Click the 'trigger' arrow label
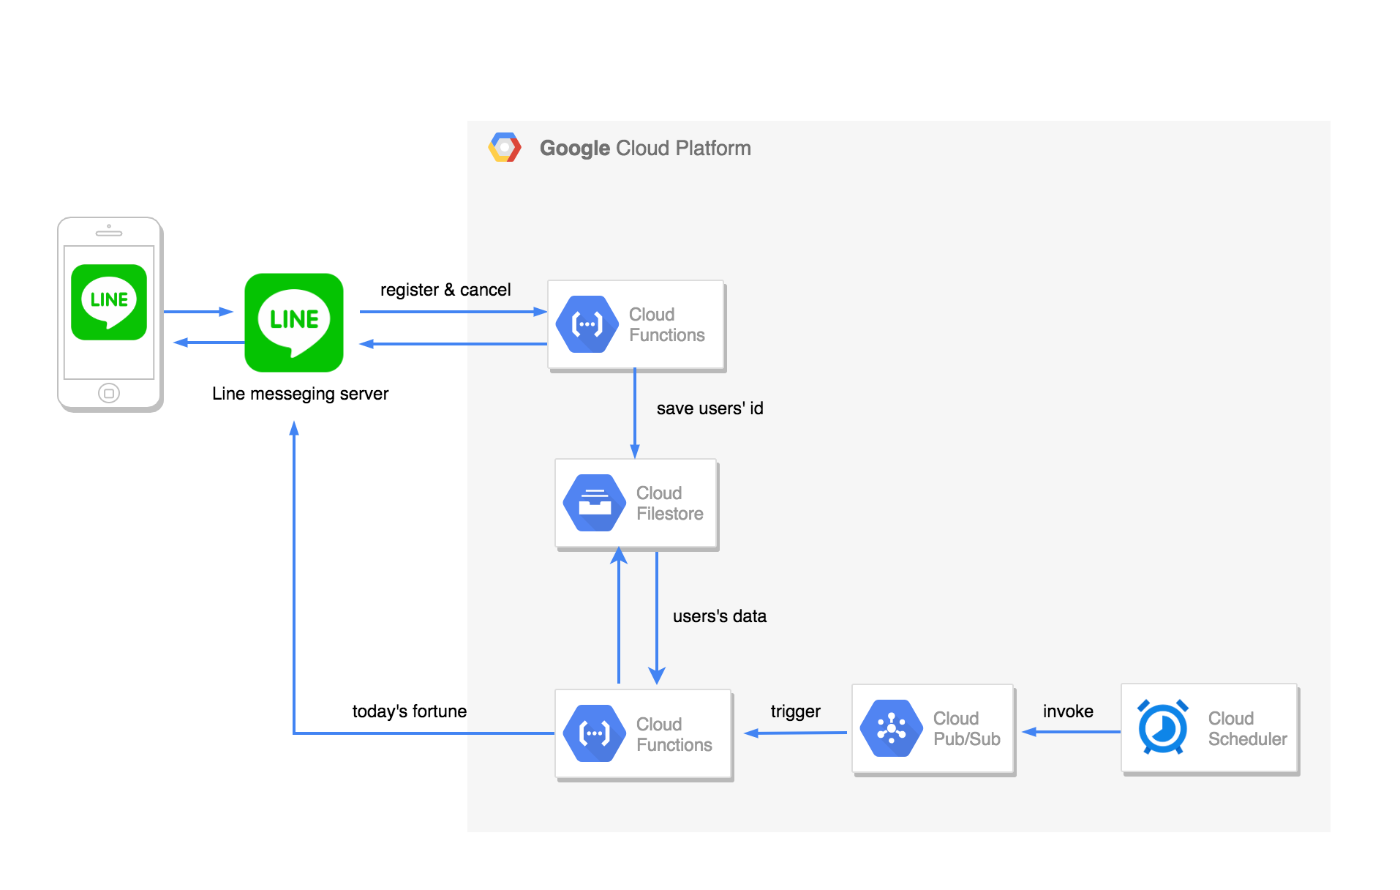Viewport: 1400px width, 890px height. 795,711
